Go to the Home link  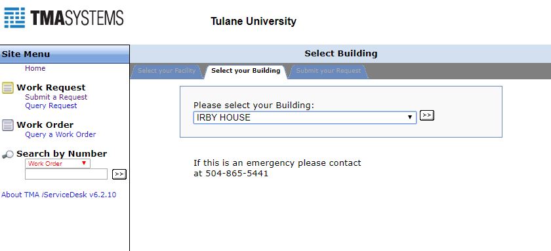pos(35,68)
